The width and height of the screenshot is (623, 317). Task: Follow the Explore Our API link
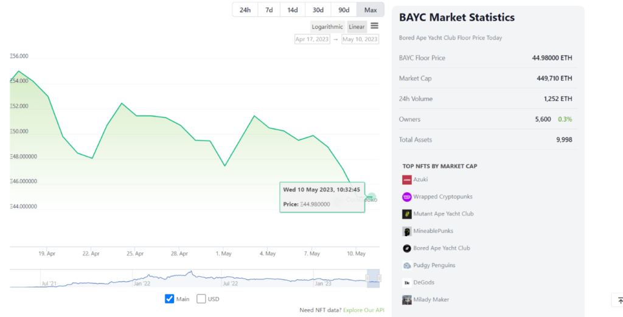(x=364, y=310)
